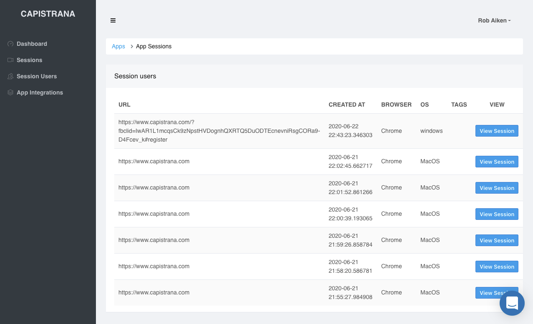The image size is (533, 324).
Task: Click the Dashboard gauge icon in sidebar
Action: 10,44
